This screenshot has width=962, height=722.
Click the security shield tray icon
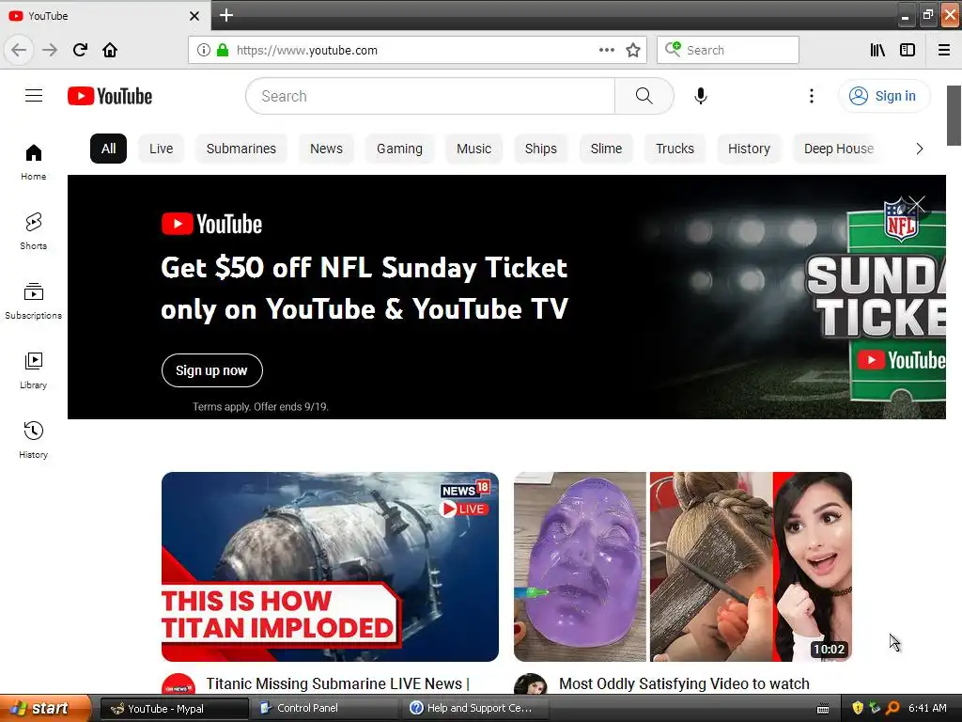(x=858, y=708)
